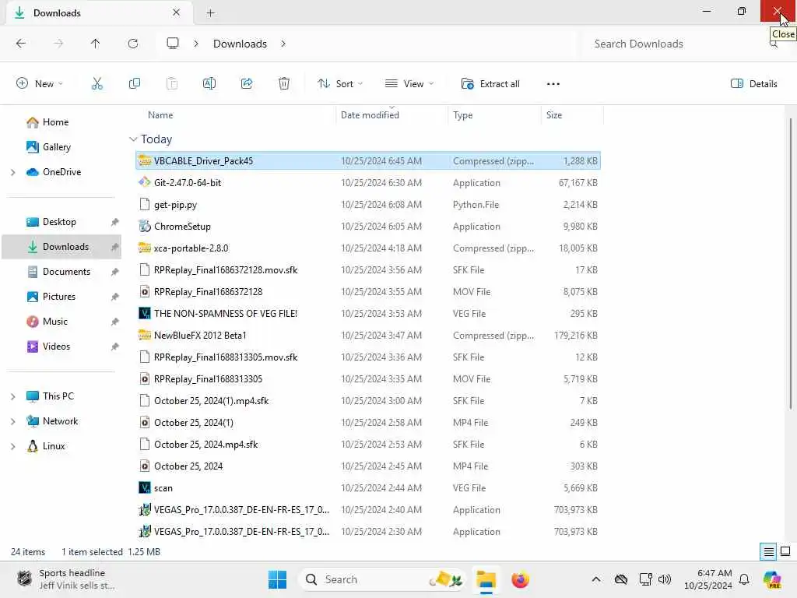Open the Sports headline widget
This screenshot has width=797, height=598.
pyautogui.click(x=66, y=579)
